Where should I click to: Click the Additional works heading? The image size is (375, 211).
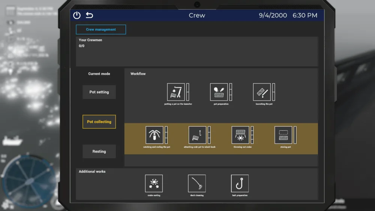pos(92,172)
